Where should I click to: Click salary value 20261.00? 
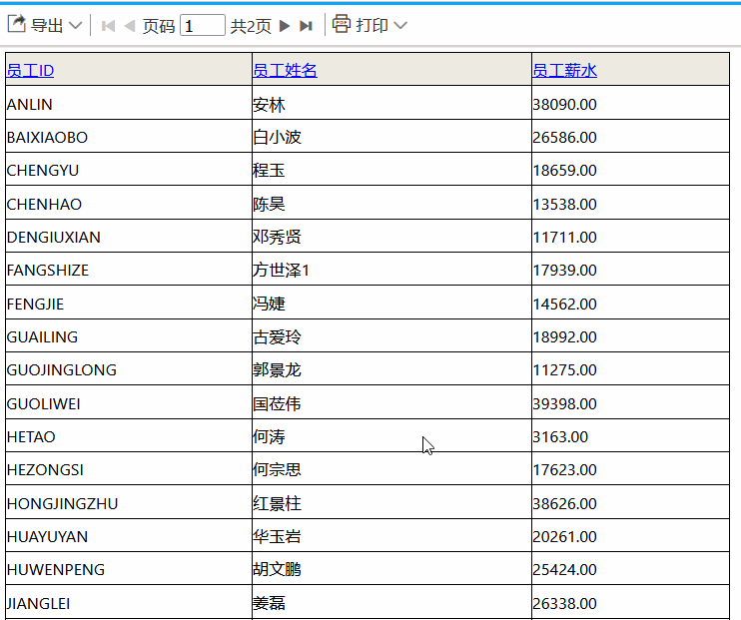point(564,537)
